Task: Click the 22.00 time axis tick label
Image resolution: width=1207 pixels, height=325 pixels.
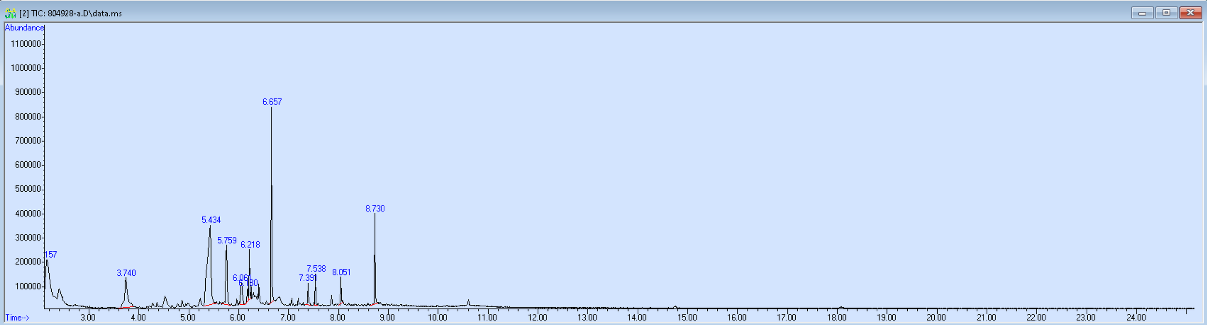Action: tap(1036, 317)
